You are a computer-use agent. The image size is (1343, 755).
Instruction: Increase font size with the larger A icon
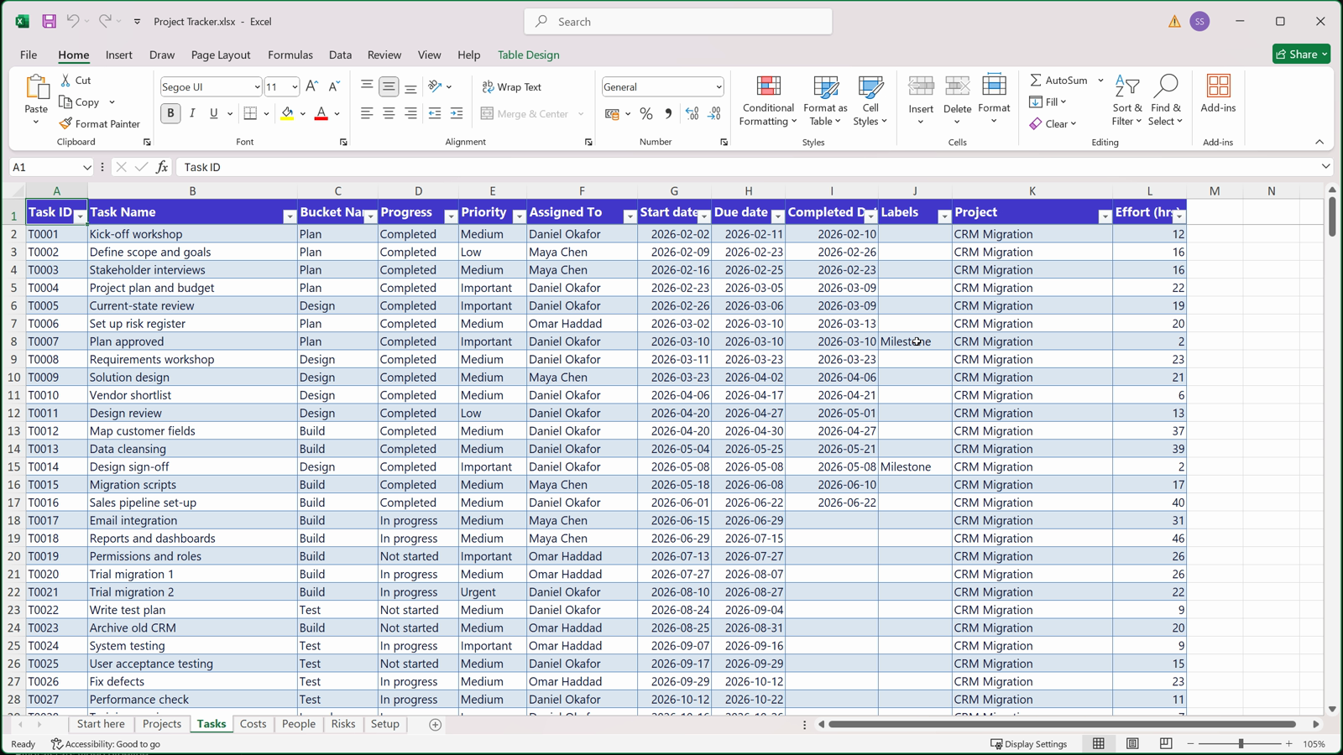click(311, 86)
